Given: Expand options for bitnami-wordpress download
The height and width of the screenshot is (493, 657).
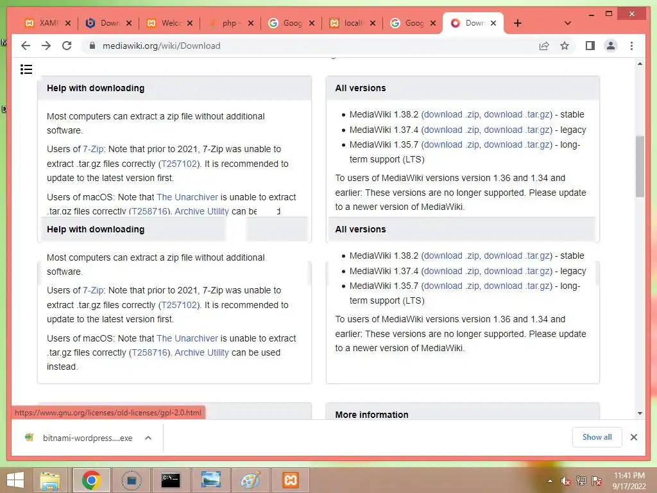Looking at the screenshot, I should [148, 438].
